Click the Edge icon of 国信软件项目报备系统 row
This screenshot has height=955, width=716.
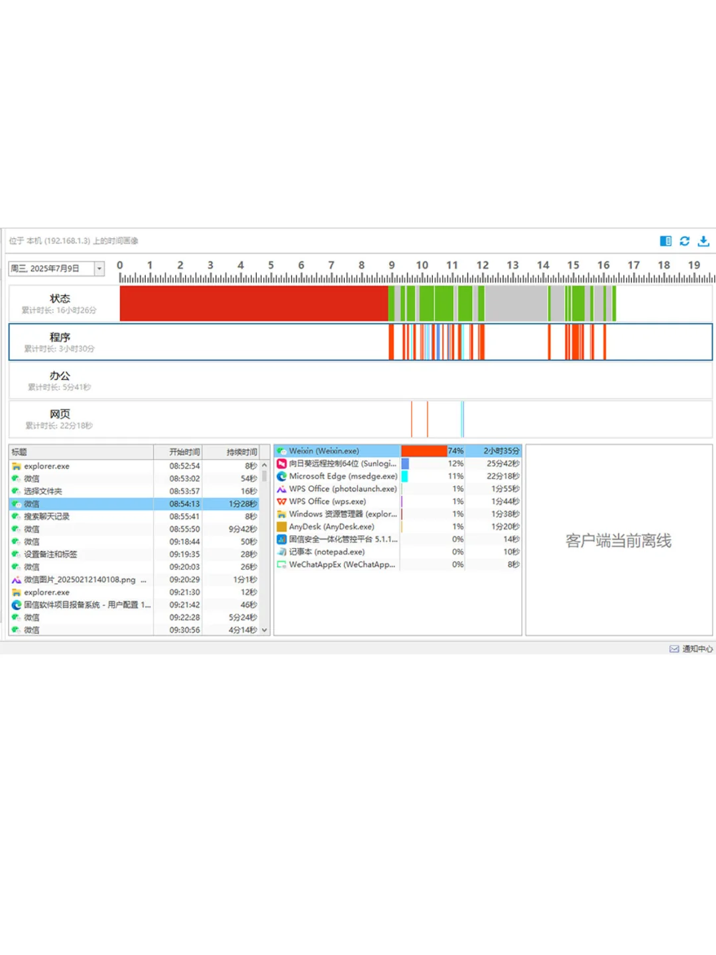pos(17,605)
